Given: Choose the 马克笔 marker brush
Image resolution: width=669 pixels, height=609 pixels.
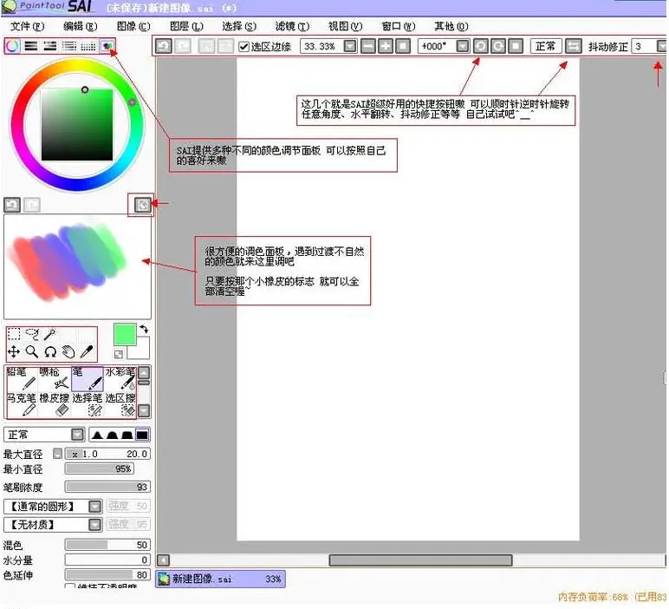Looking at the screenshot, I should coord(22,405).
